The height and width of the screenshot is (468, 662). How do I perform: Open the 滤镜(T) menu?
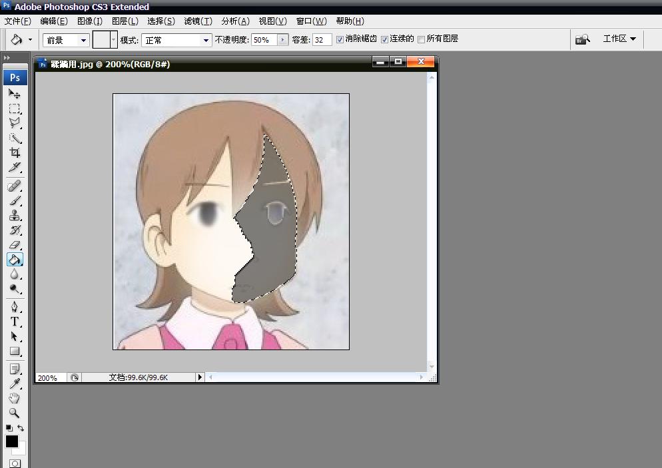click(x=198, y=21)
